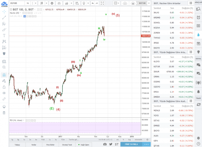This screenshot has width=202, height=147.
Task: Click the compare symbols scales icon
Action: 59,3
